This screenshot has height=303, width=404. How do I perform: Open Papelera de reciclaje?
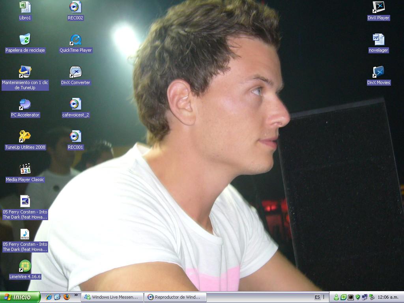pyautogui.click(x=25, y=39)
